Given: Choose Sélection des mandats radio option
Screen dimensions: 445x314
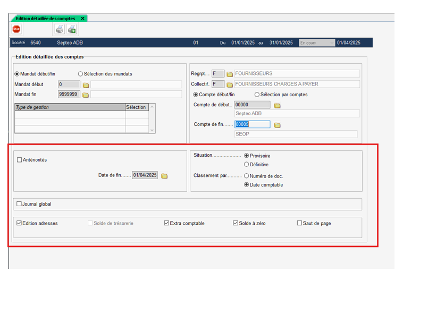Looking at the screenshot, I should coord(81,74).
